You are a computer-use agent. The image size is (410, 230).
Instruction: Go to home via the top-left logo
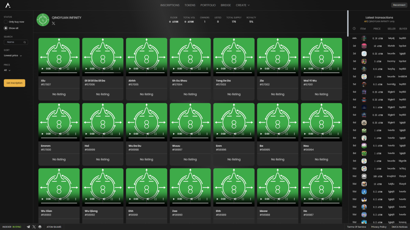click(8, 5)
